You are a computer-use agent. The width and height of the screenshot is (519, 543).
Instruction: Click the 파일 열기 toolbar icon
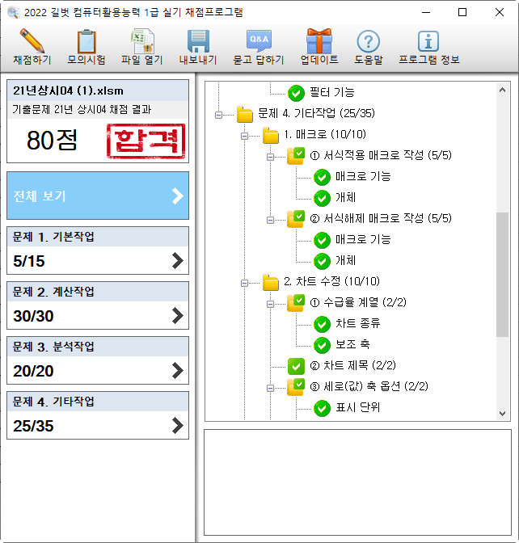(x=142, y=41)
